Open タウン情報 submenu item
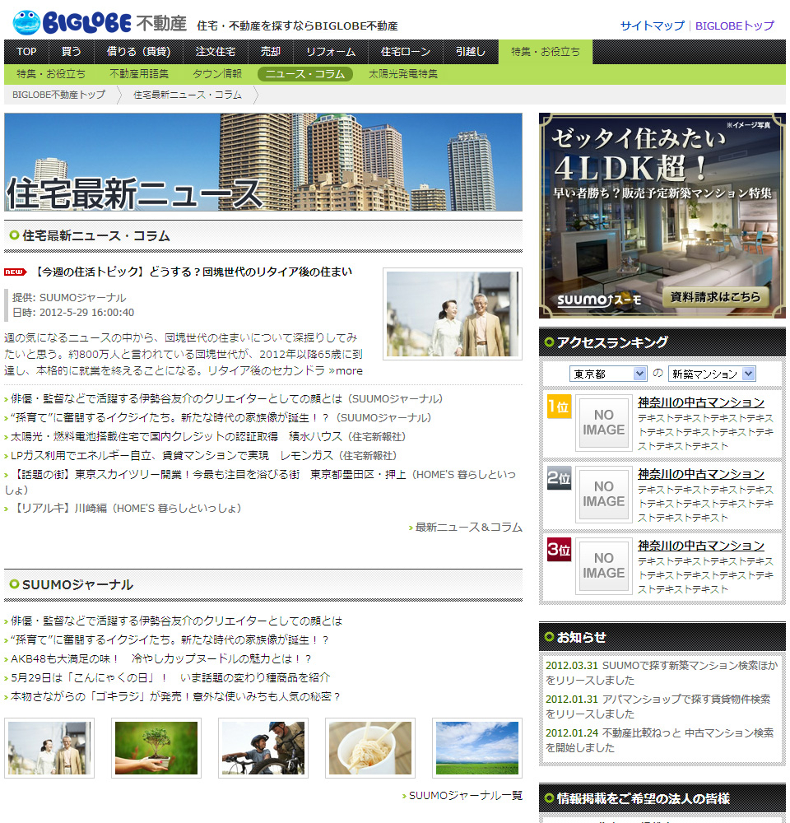This screenshot has height=823, width=790. [217, 74]
